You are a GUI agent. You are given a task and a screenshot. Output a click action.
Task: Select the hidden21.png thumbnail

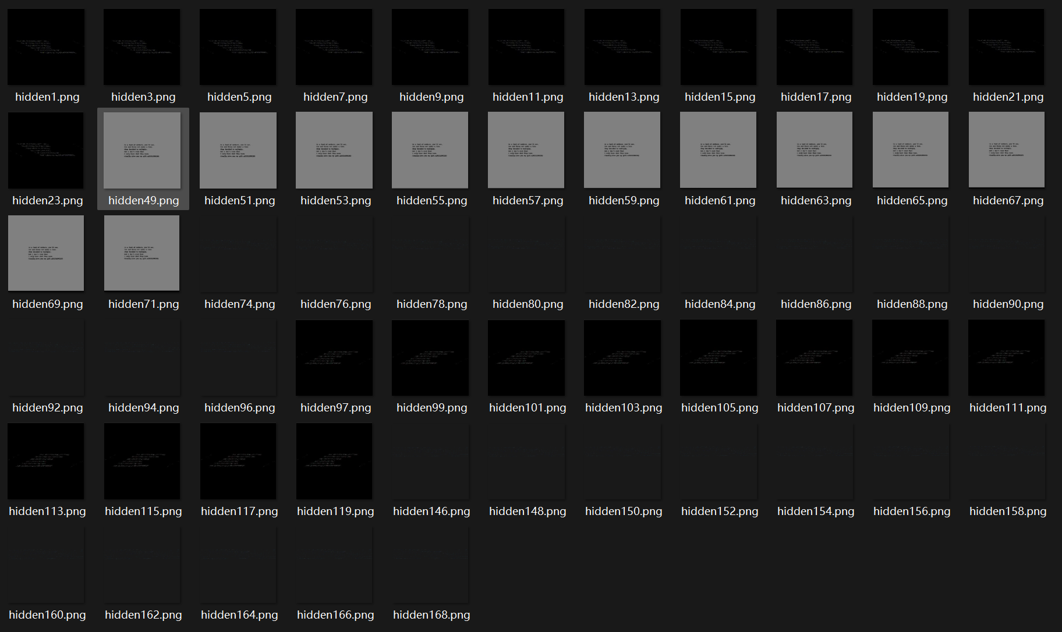tap(1007, 47)
